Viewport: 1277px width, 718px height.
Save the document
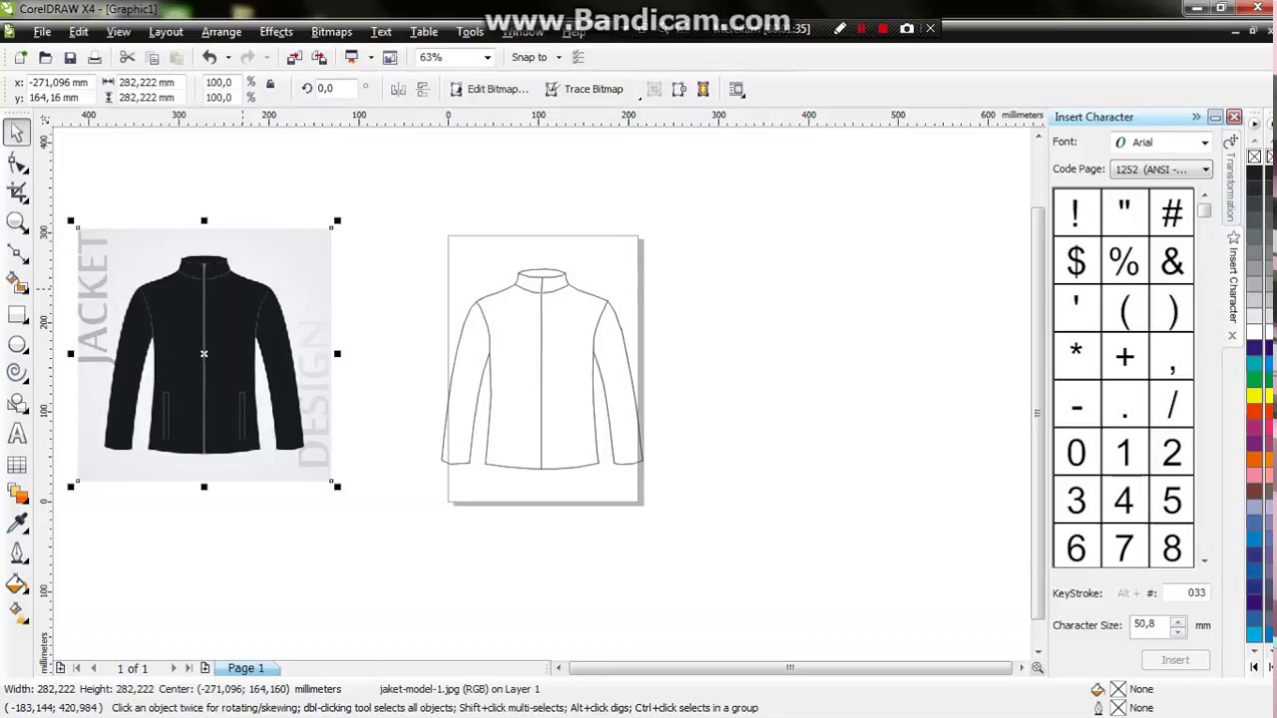[x=70, y=58]
